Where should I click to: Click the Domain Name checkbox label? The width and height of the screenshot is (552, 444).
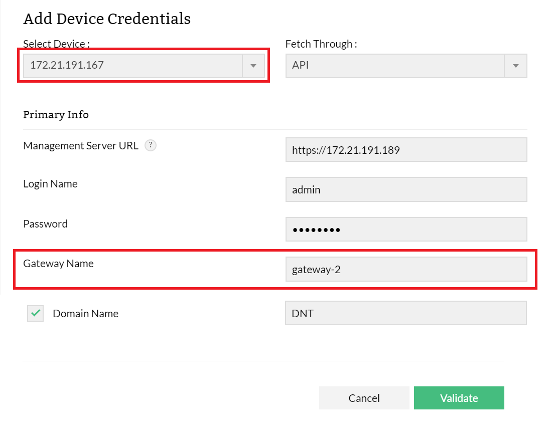(x=86, y=314)
